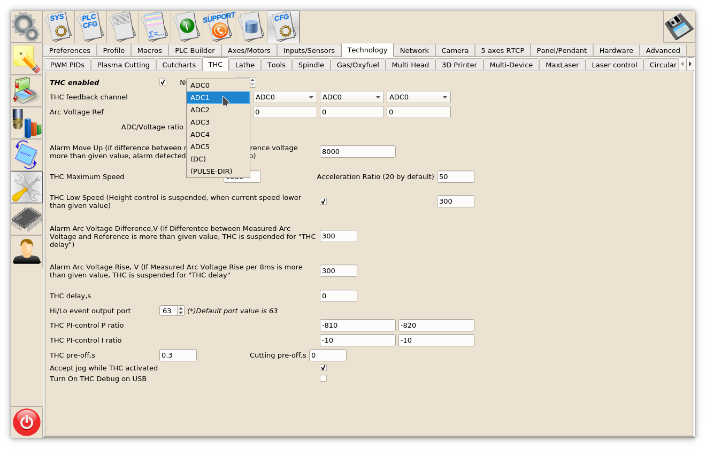Click the floppy disk save icon
The height and width of the screenshot is (449, 706).
pyautogui.click(x=679, y=27)
